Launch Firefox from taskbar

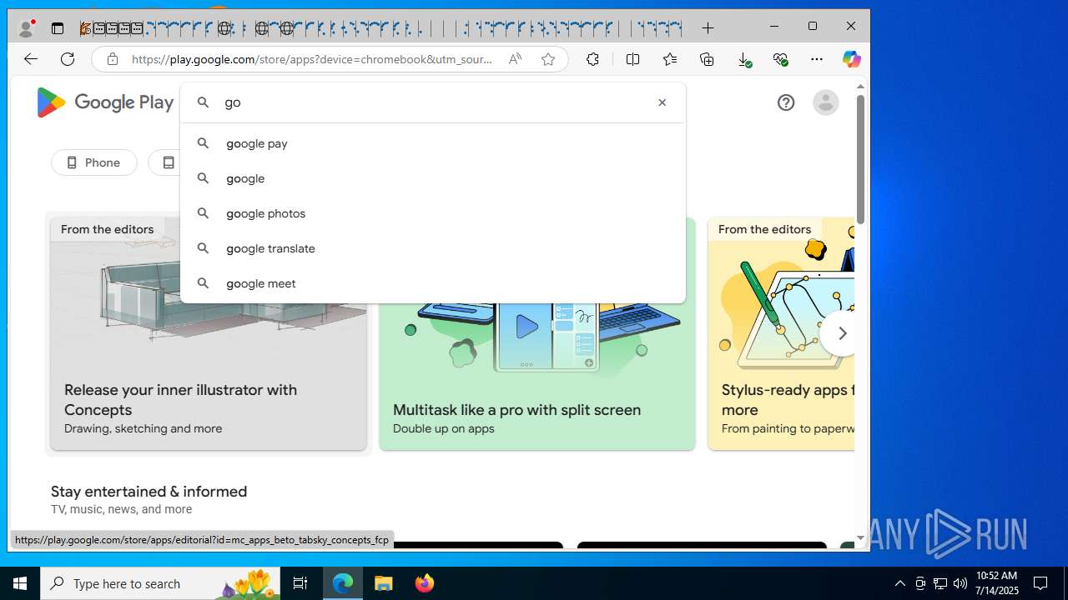(425, 583)
